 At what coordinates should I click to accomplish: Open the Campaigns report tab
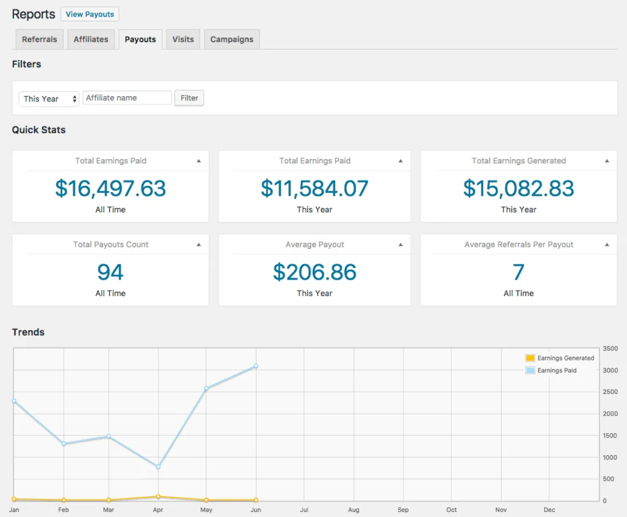pyautogui.click(x=231, y=39)
